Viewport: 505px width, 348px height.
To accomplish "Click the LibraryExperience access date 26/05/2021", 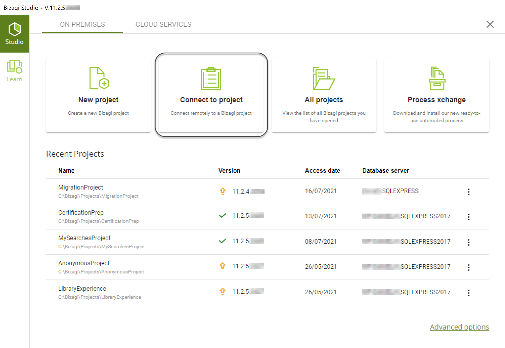I will [321, 292].
